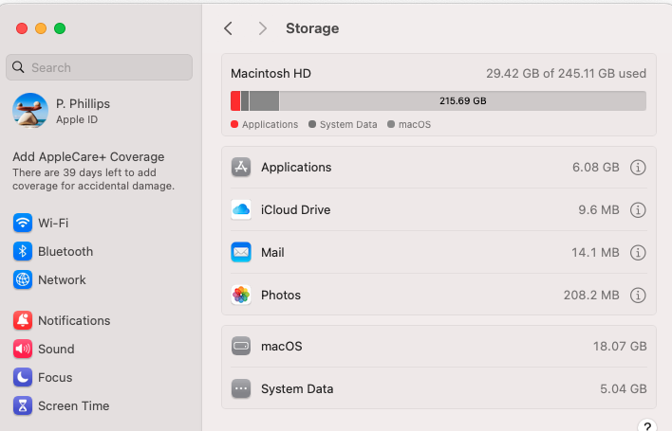Click the Applications info button
This screenshot has width=672, height=431.
(x=638, y=168)
